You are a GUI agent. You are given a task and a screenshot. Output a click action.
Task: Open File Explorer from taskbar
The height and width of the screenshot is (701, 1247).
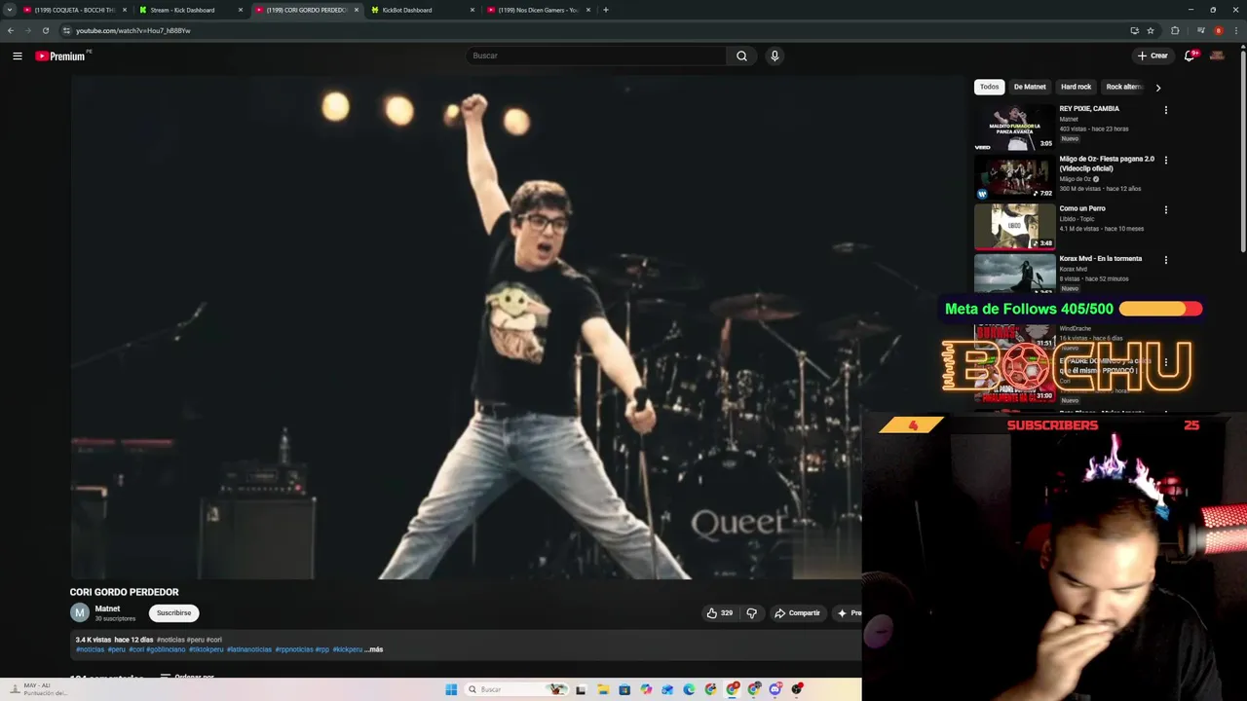[x=603, y=689]
